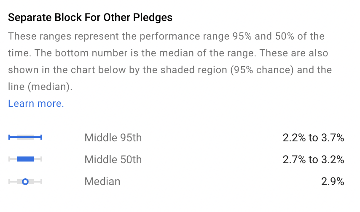Viewport: 360px width, 212px height.
Task: Click the "2.7% to 3.2%" range value
Action: [313, 159]
